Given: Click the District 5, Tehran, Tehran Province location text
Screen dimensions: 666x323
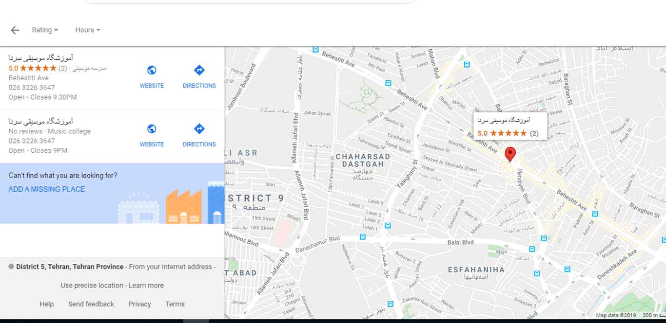Looking at the screenshot, I should click(x=70, y=267).
